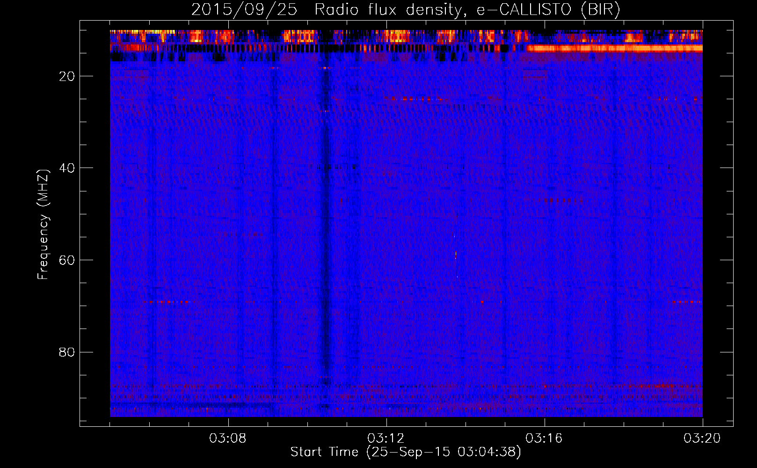Click the frequency tick label '80'
This screenshot has width=757, height=468.
[x=67, y=352]
